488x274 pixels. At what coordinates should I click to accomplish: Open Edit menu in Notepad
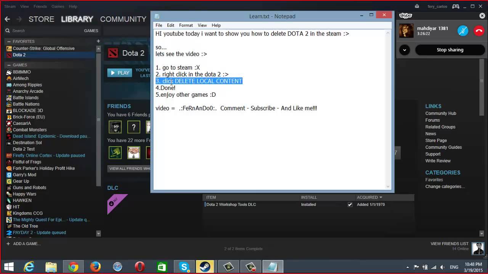170,25
